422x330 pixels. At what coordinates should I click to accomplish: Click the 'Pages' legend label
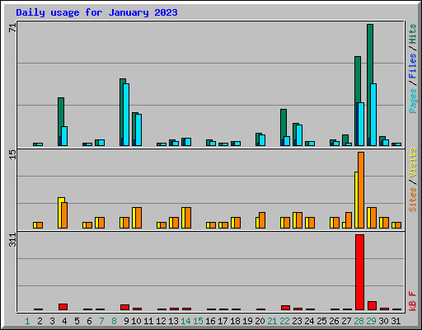point(413,101)
